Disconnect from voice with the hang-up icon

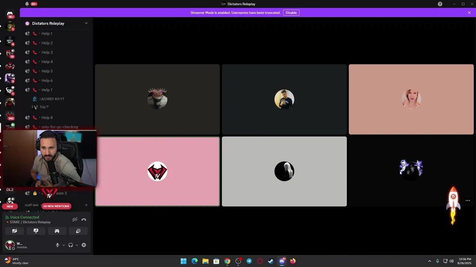pos(84,220)
